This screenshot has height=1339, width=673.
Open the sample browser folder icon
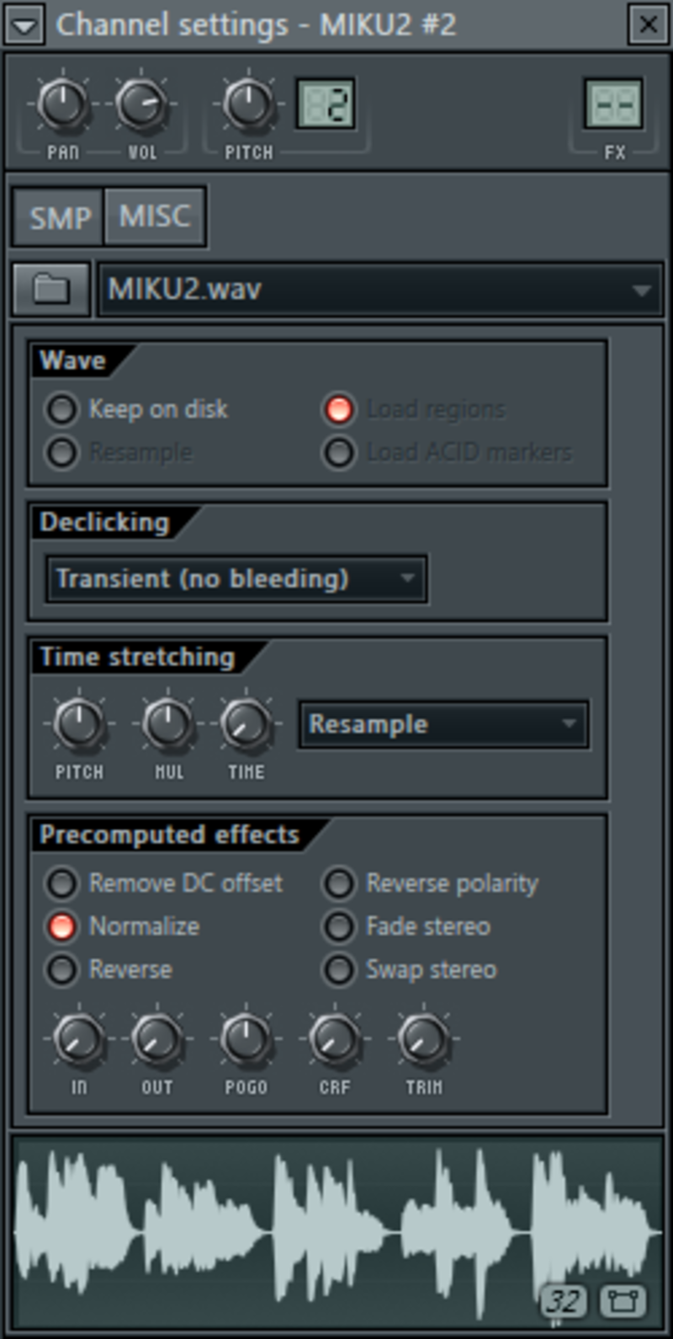point(50,289)
